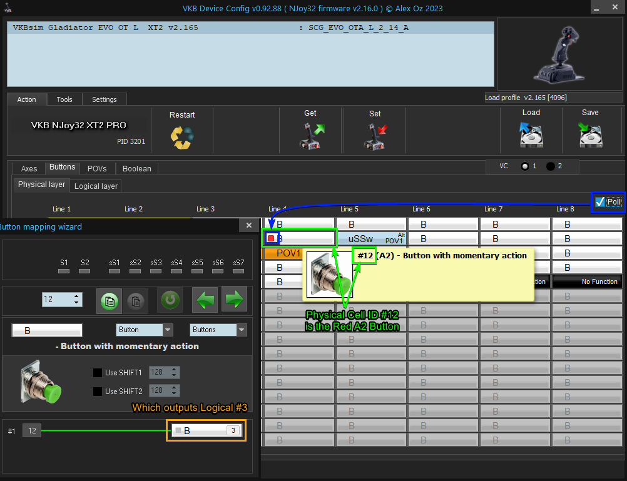Click the green refresh button in wizard
Screen dimensions: 627x481
pos(170,300)
